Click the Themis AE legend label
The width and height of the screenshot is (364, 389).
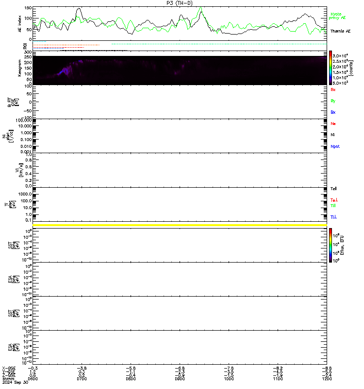click(341, 31)
